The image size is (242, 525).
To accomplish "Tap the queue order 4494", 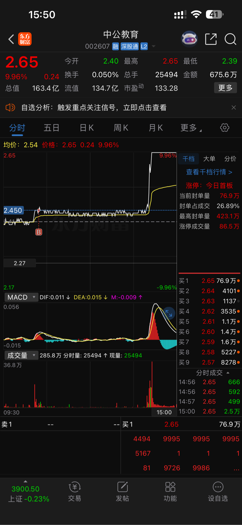I will coord(142,439).
